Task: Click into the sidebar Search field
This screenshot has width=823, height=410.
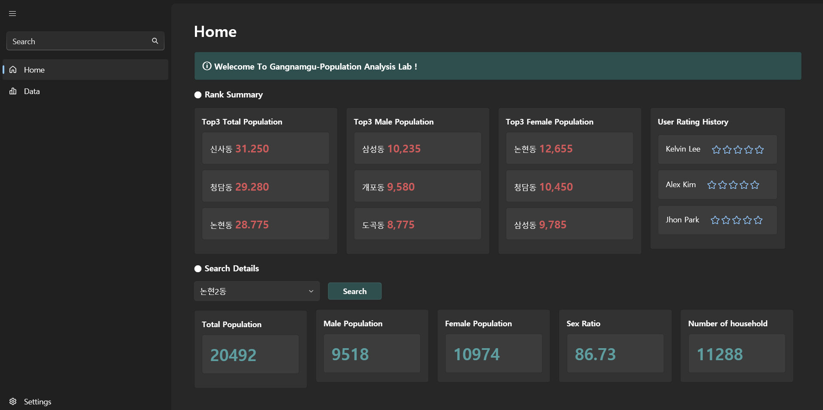Action: (x=85, y=41)
